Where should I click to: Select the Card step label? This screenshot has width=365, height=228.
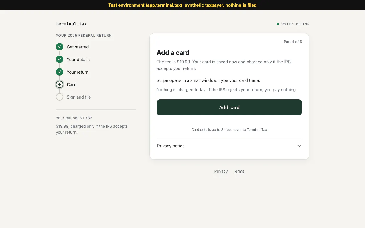72,85
